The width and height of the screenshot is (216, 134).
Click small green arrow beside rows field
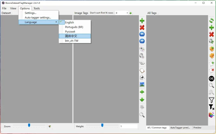click(131, 13)
